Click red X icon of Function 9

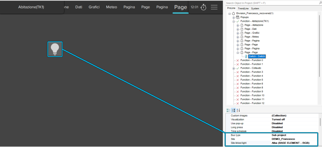pos(237,92)
